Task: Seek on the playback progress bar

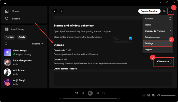Action: (x=90, y=98)
